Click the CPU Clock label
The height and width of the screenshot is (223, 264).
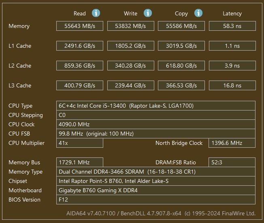pyautogui.click(x=21, y=124)
